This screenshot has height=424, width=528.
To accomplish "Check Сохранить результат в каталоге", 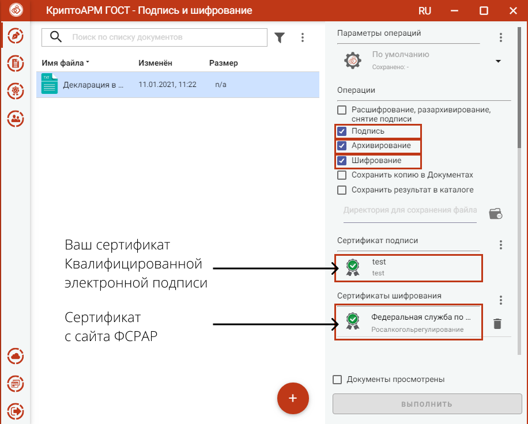I will 342,190.
